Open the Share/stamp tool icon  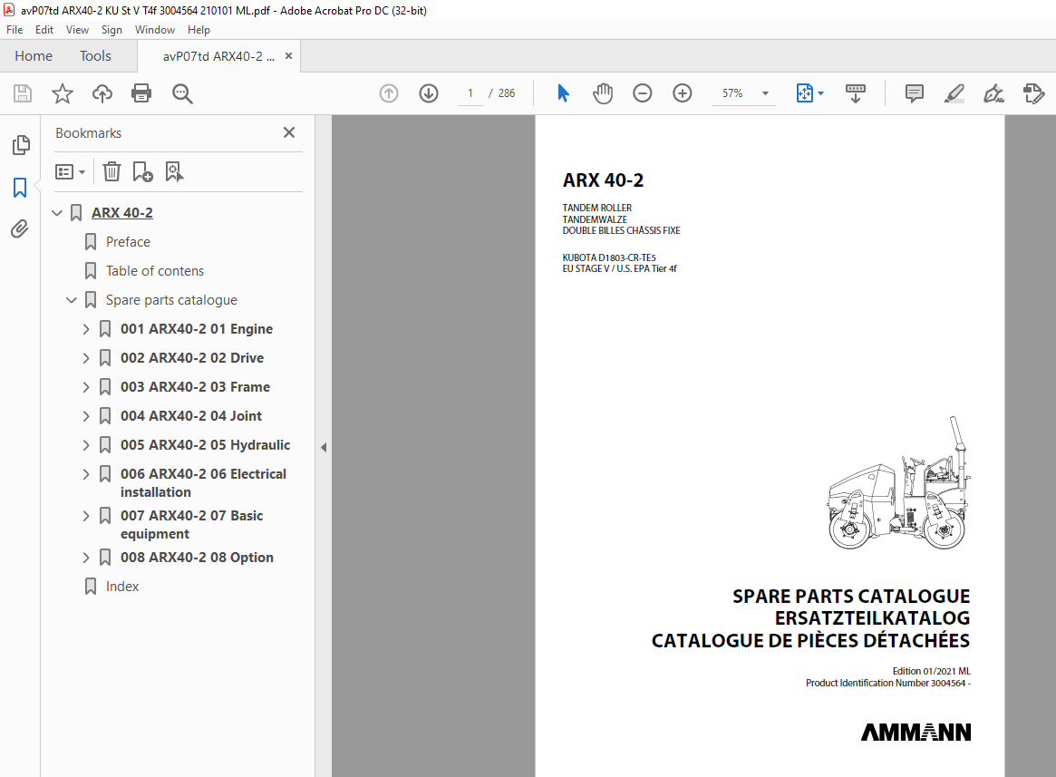[x=1033, y=93]
